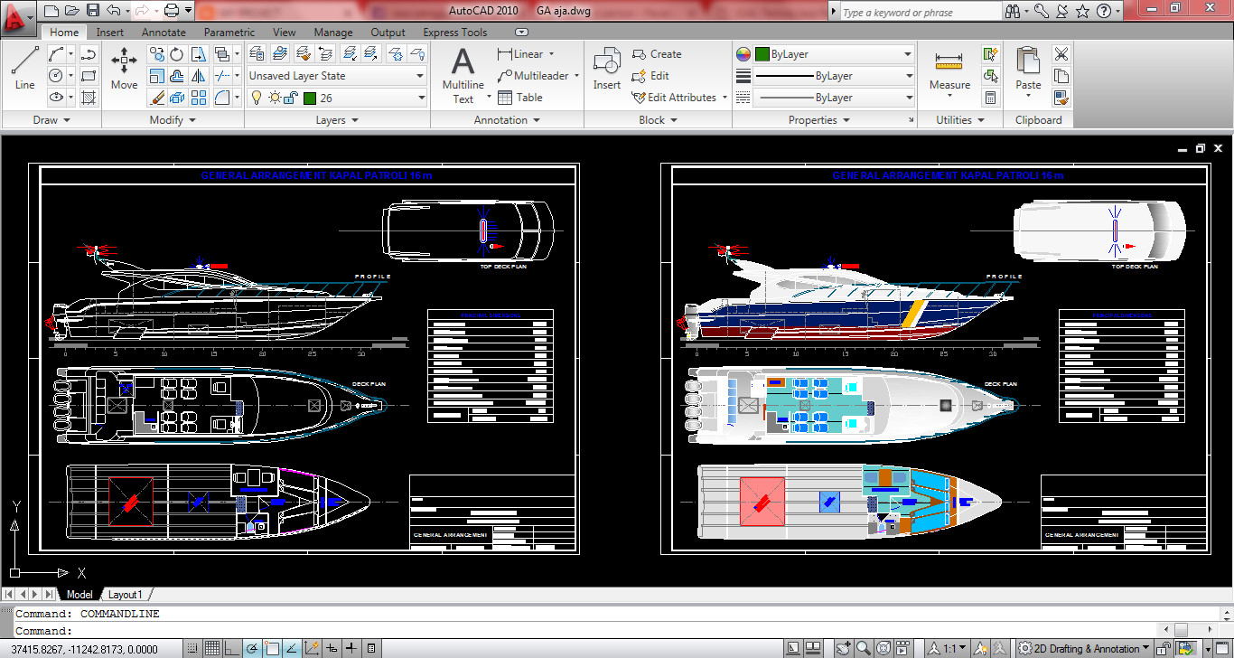Open the Table creation tool
The width and height of the screenshot is (1234, 658).
[521, 97]
